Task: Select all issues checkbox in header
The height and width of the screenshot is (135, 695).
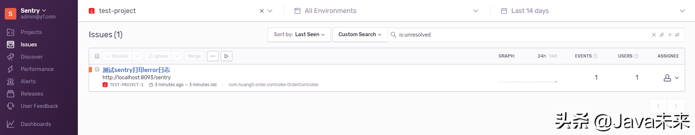Action: click(x=97, y=56)
